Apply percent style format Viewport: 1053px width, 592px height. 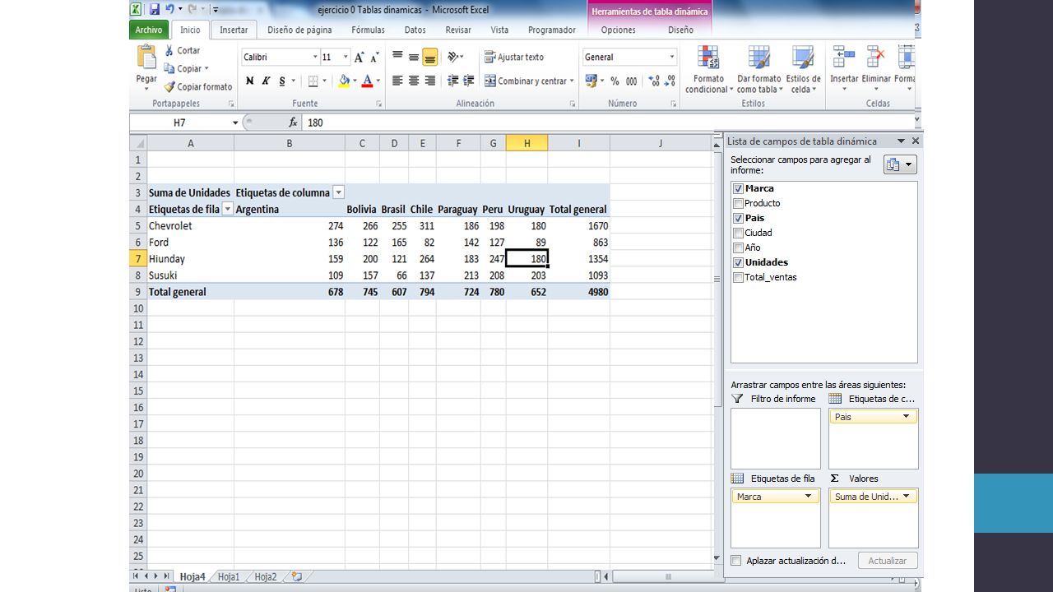pyautogui.click(x=615, y=81)
